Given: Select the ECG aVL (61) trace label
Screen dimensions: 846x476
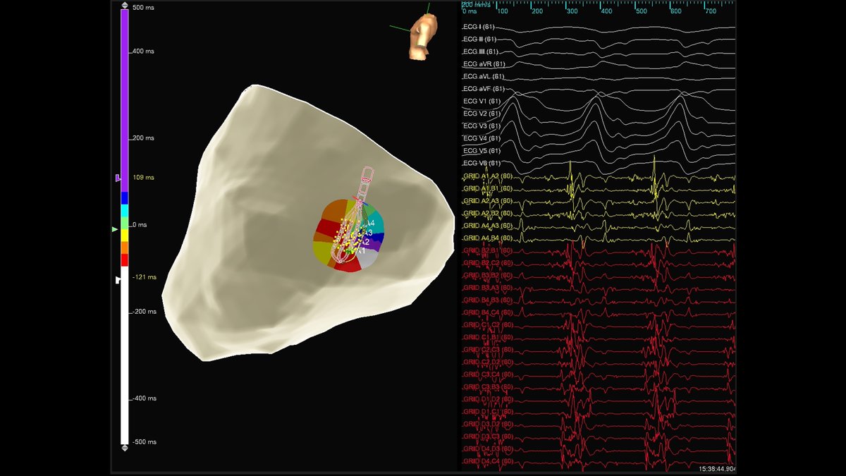Looking at the screenshot, I should coord(483,76).
